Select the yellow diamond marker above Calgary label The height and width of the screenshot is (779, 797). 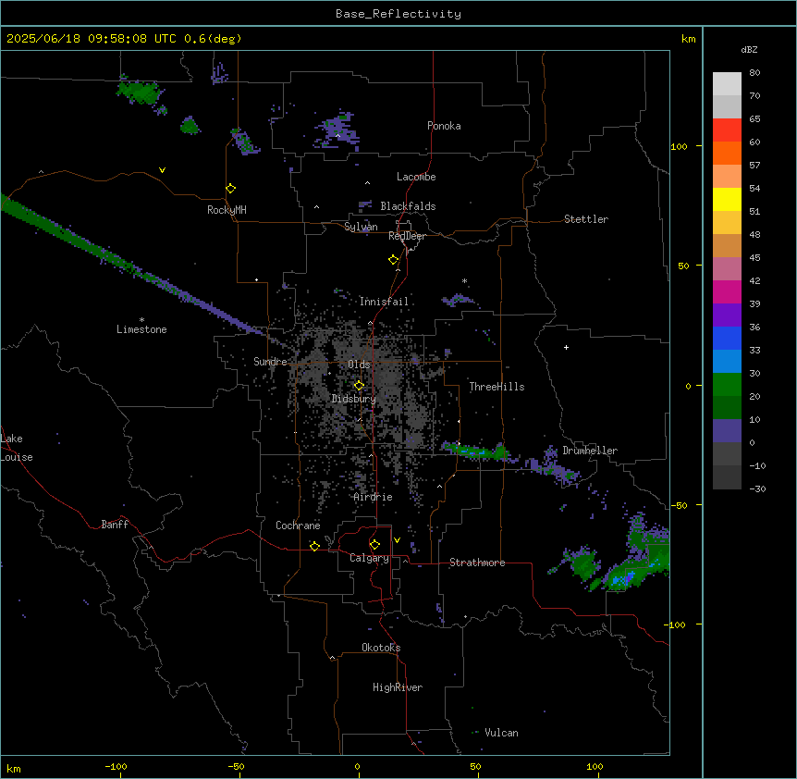coord(374,545)
